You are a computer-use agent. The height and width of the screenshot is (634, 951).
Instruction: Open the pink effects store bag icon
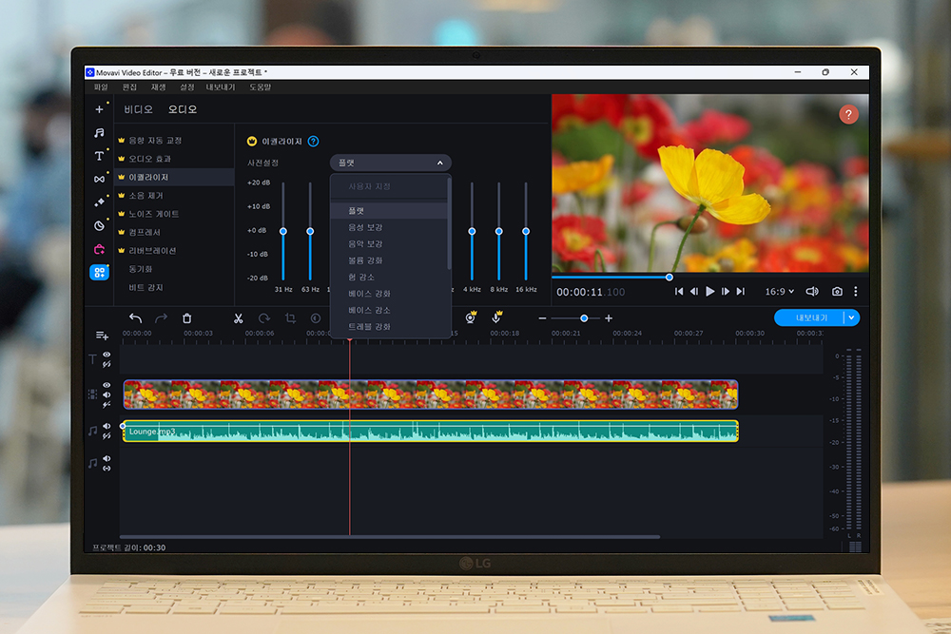pyautogui.click(x=100, y=249)
